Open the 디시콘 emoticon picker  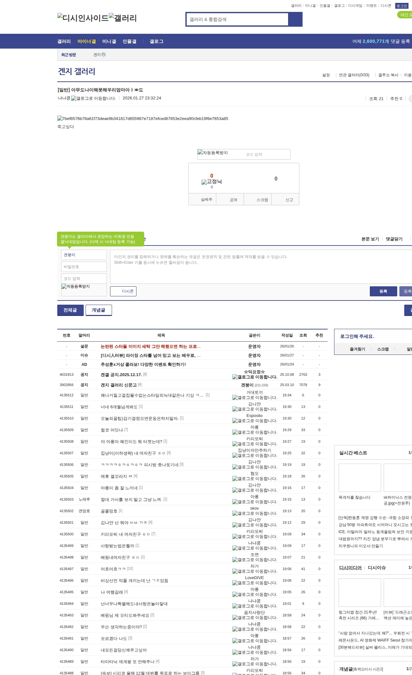pyautogui.click(x=123, y=291)
